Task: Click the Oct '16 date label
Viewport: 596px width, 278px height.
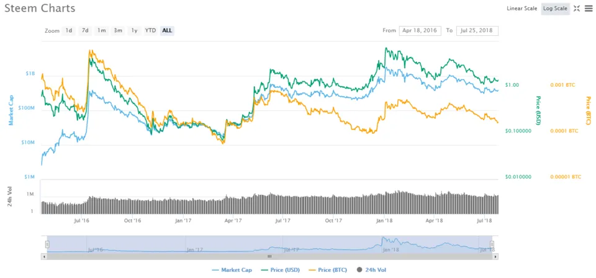Action: (133, 220)
